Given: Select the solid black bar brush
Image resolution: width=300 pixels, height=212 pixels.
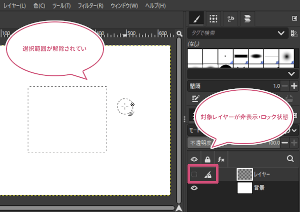Looking at the screenshot, I should 240,56.
